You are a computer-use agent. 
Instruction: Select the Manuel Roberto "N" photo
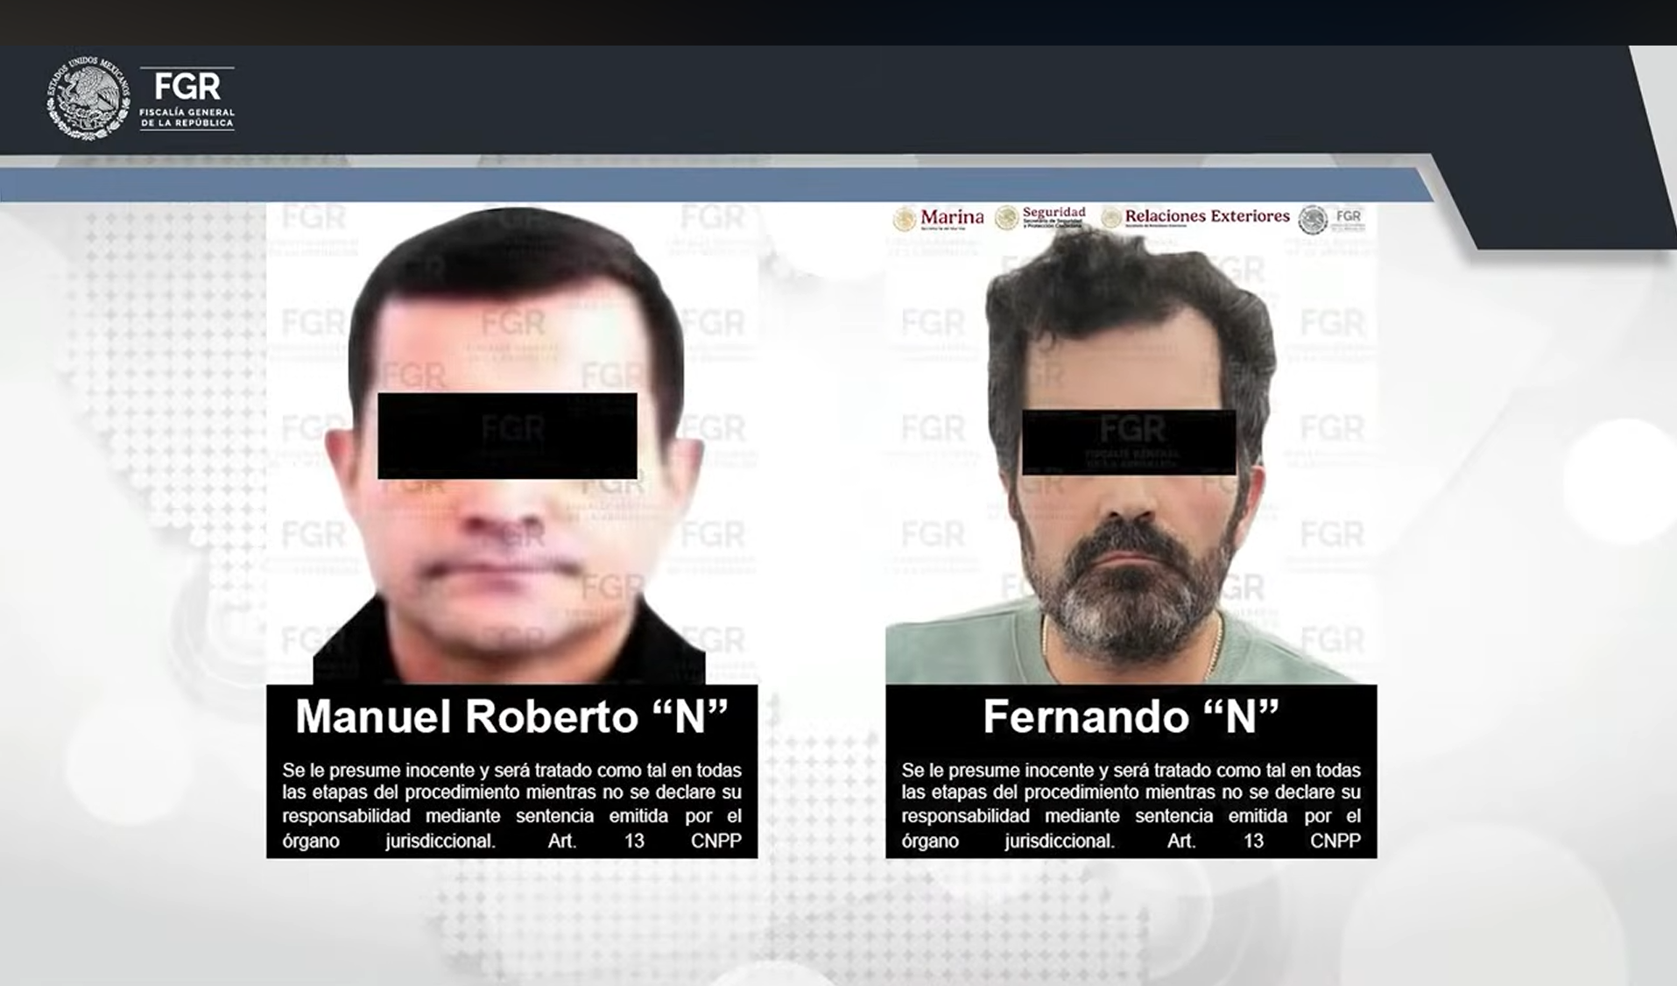(512, 444)
